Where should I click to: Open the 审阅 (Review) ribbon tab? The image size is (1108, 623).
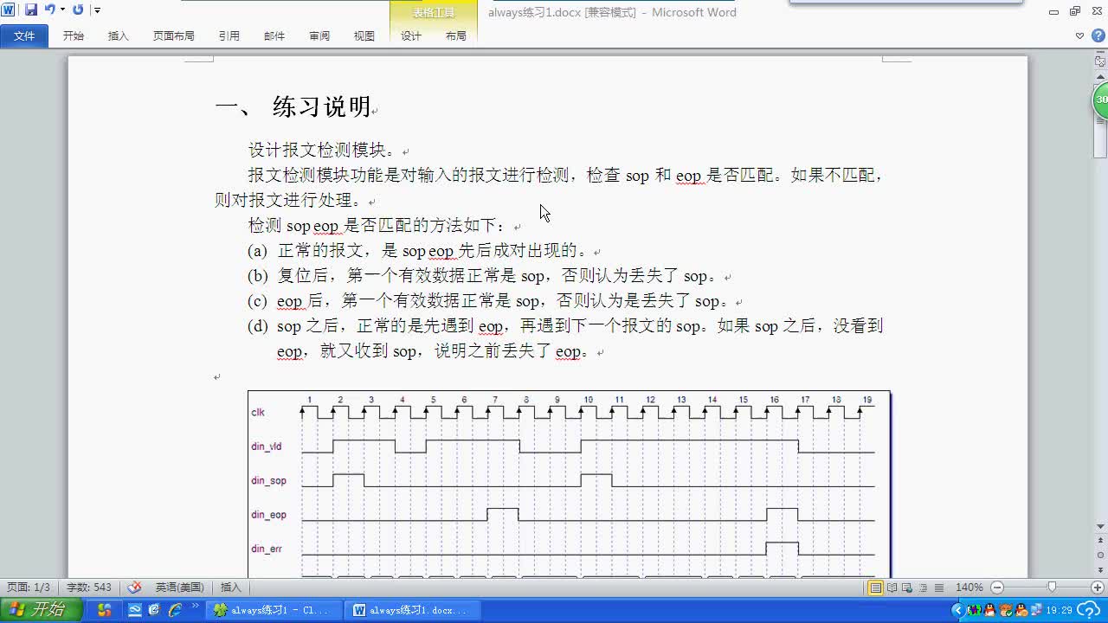[x=319, y=35]
